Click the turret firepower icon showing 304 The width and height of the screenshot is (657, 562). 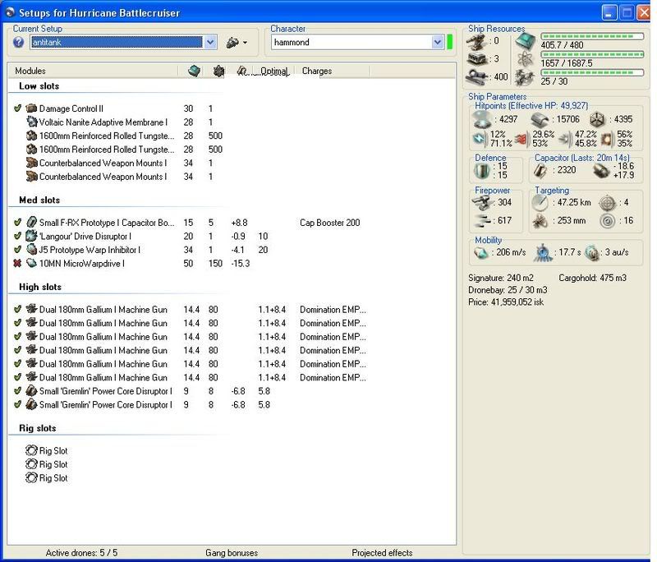click(482, 203)
